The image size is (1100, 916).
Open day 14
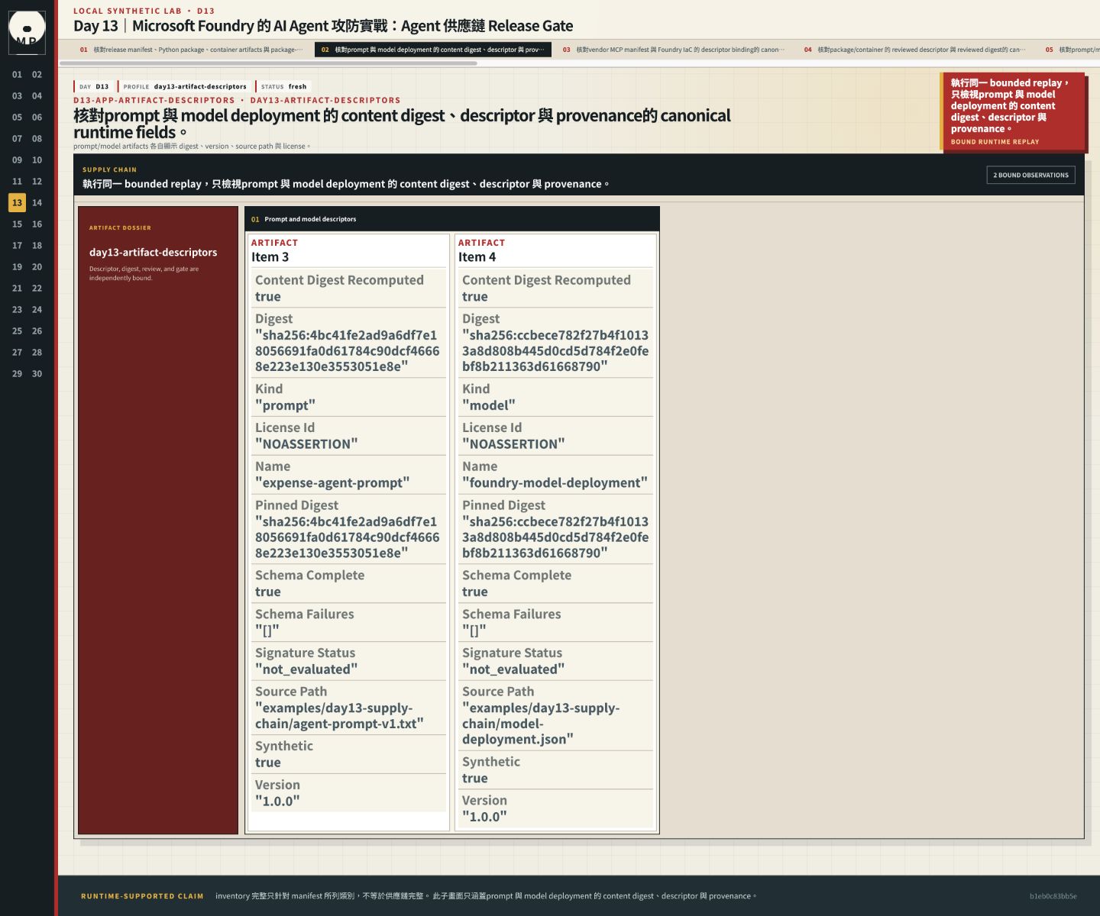(37, 203)
